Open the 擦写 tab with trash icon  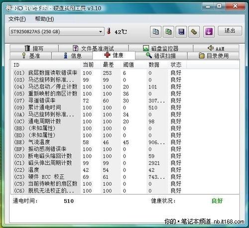[x=34, y=48]
